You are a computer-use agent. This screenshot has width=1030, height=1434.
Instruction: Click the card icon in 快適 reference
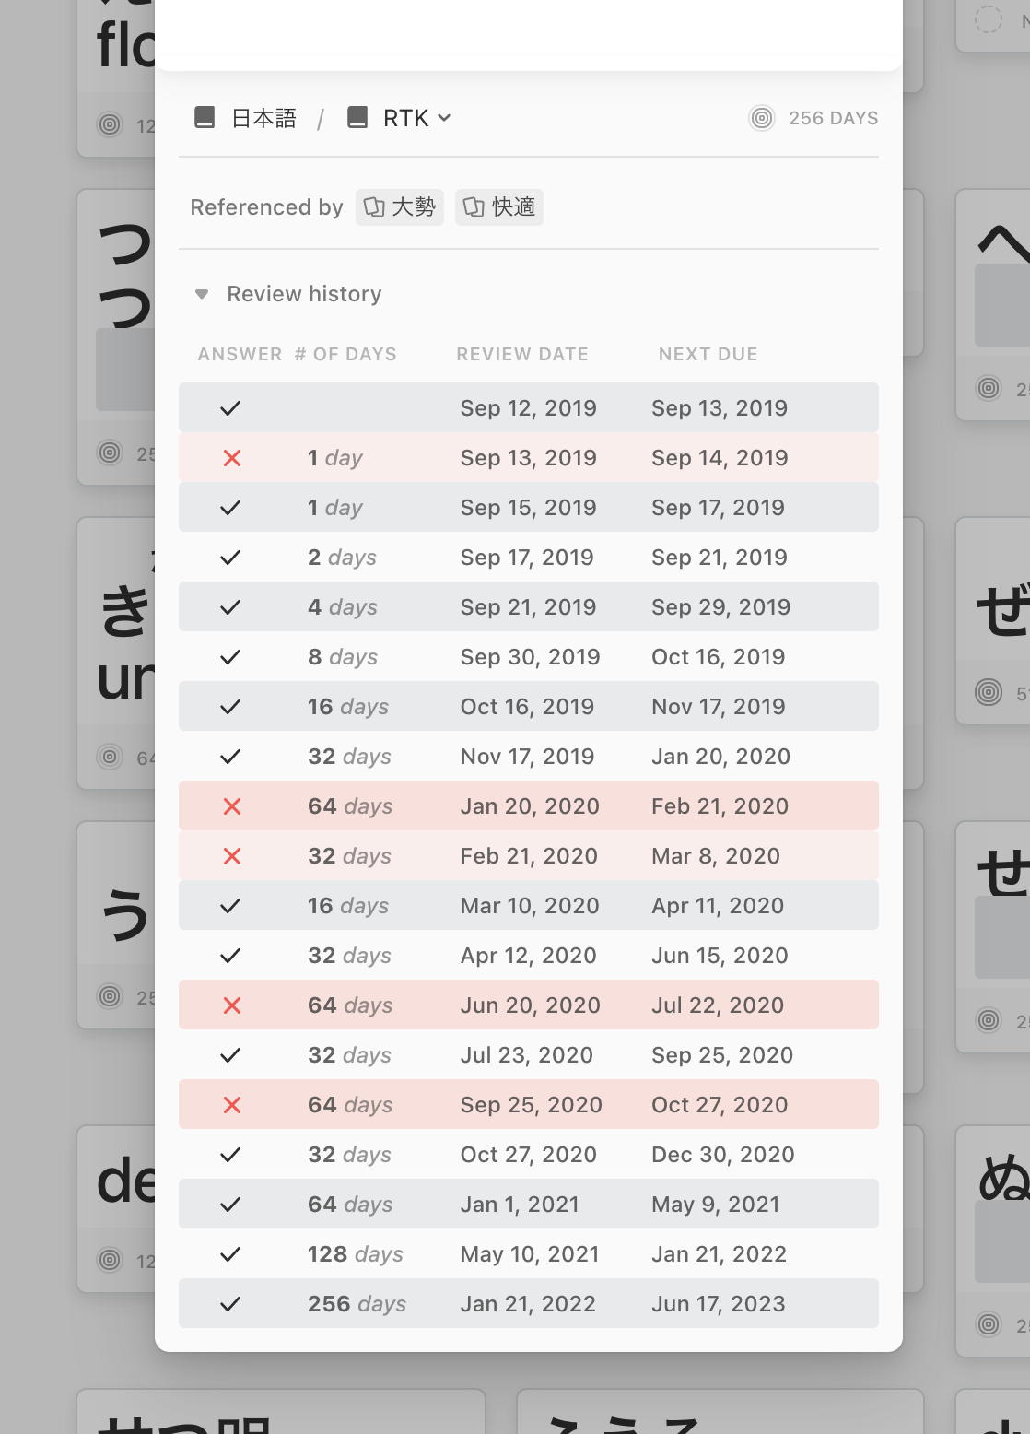(x=474, y=207)
